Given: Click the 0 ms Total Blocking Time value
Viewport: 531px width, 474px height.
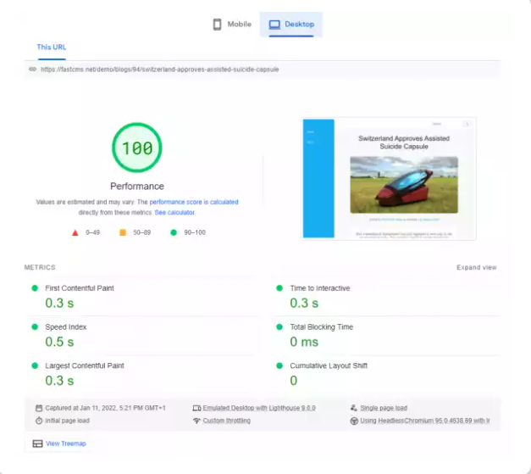Looking at the screenshot, I should pos(304,342).
